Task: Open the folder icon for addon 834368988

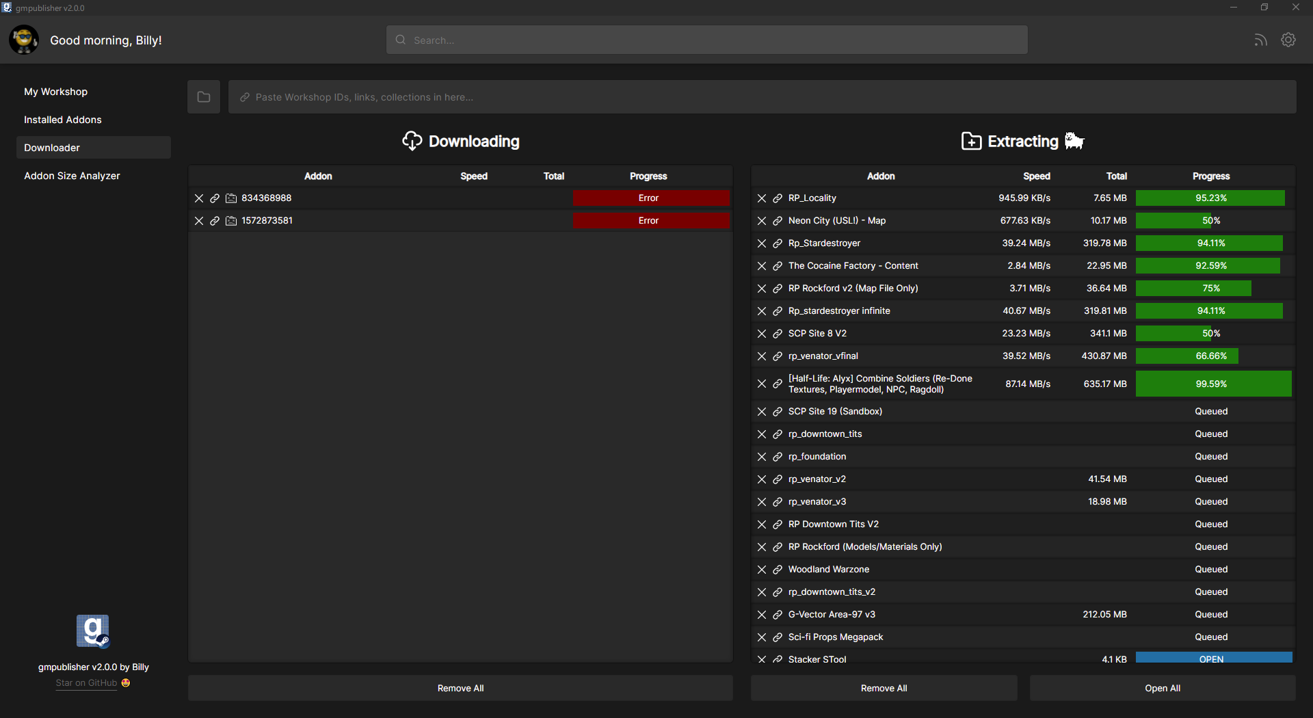Action: [x=230, y=198]
